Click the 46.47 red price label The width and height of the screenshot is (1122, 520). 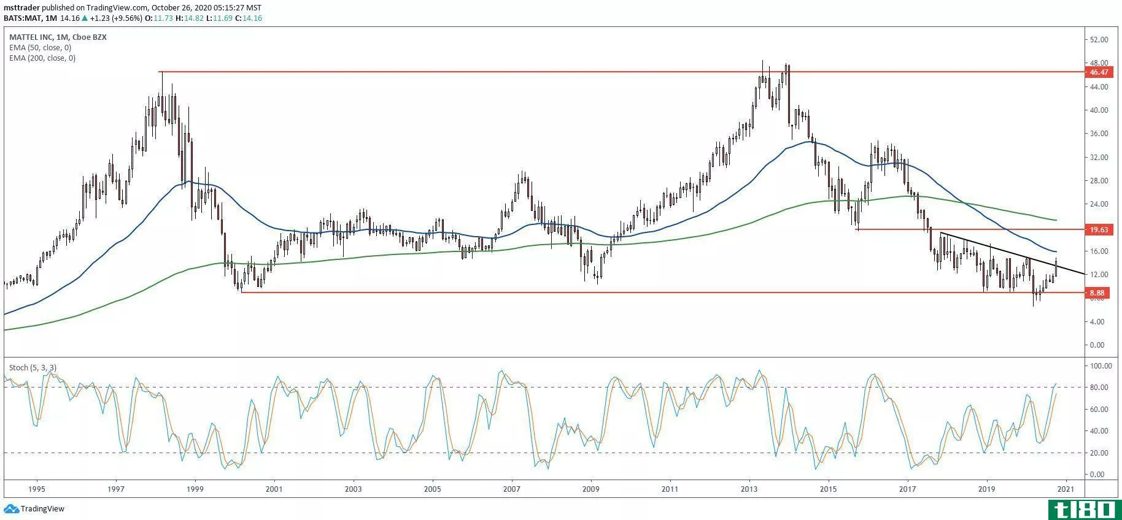1099,72
